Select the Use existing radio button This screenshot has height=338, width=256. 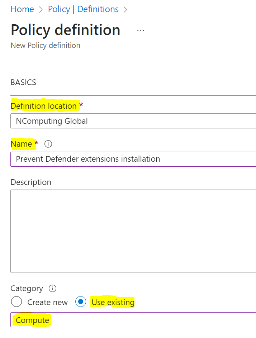[x=81, y=302]
